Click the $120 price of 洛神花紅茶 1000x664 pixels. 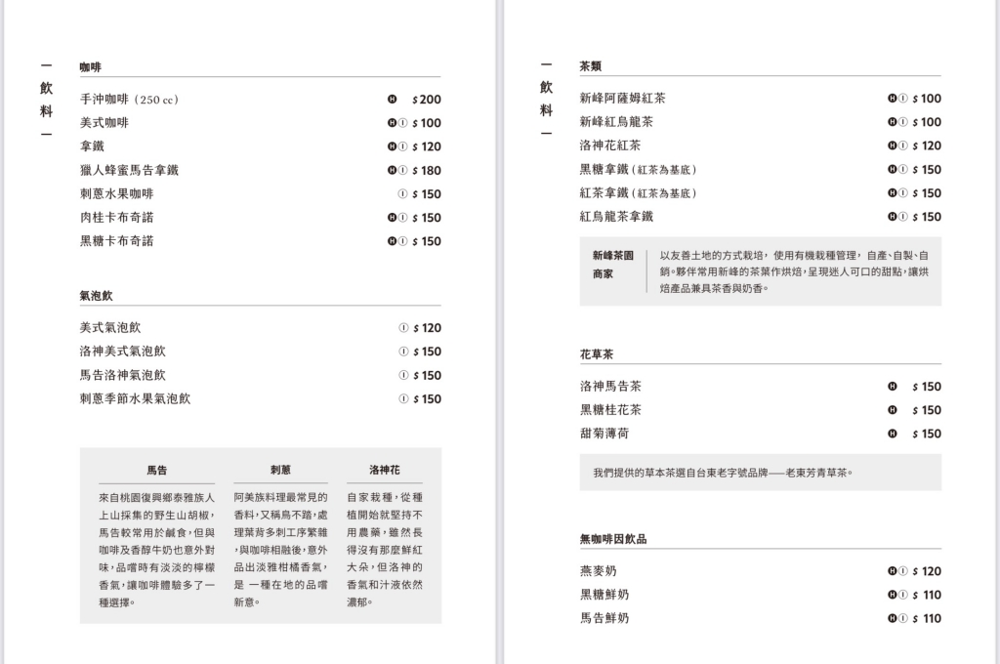pyautogui.click(x=927, y=145)
